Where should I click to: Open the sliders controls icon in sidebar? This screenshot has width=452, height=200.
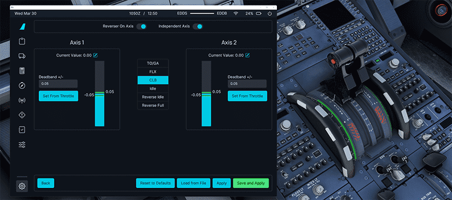pyautogui.click(x=22, y=145)
